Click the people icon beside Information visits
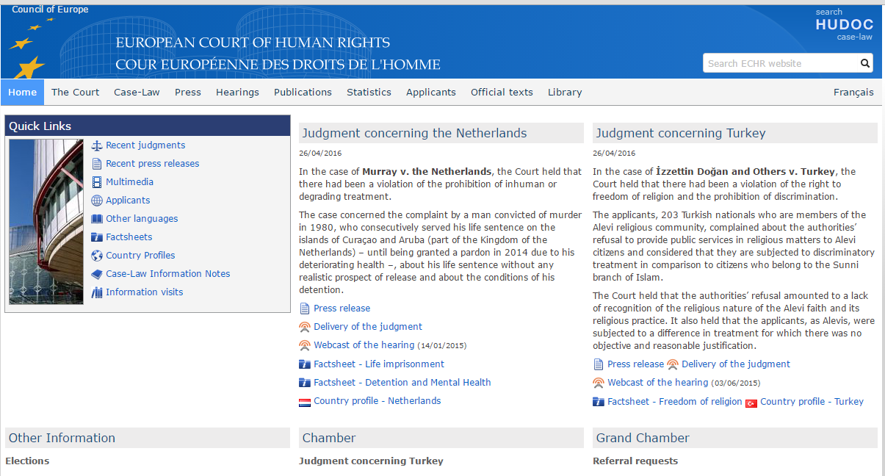Image resolution: width=885 pixels, height=476 pixels. (x=97, y=292)
